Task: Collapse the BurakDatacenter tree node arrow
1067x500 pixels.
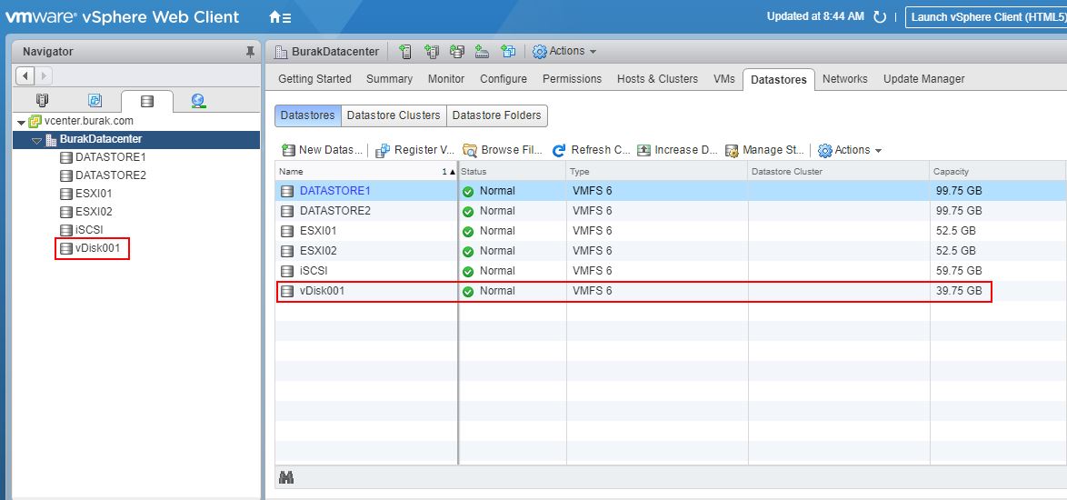Action: 36,140
